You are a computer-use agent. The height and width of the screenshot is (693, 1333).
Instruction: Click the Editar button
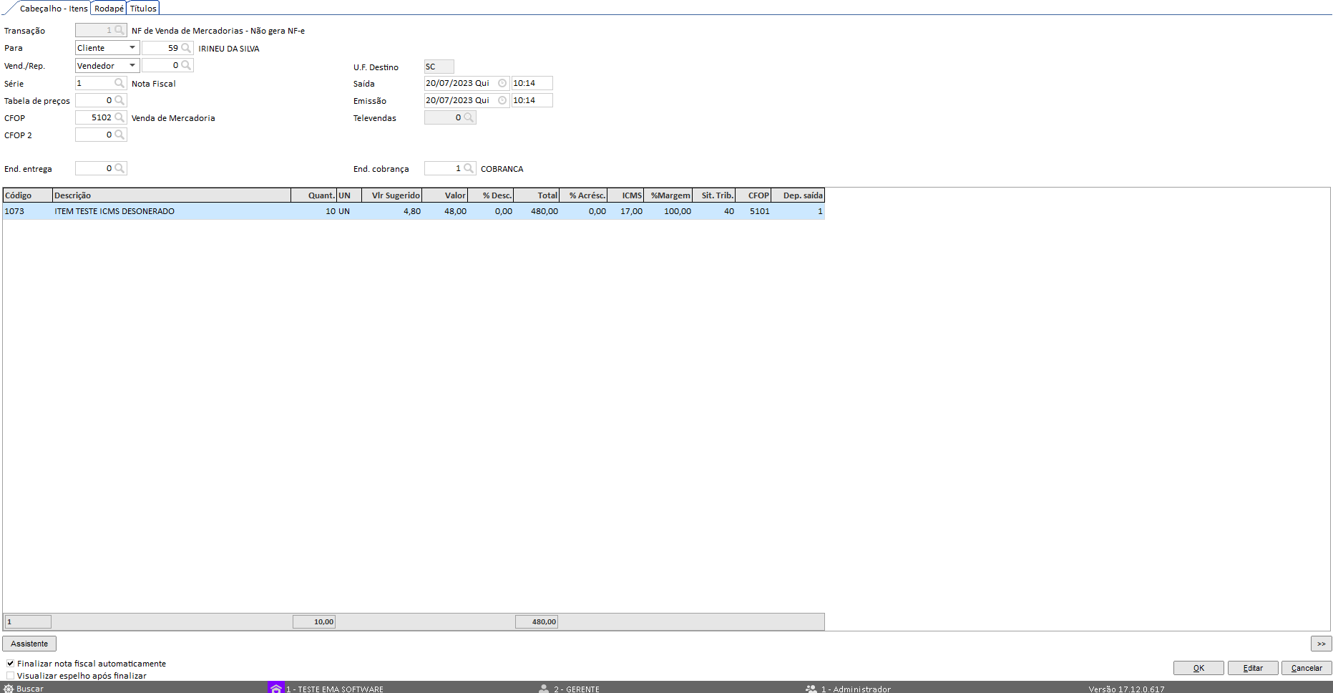coord(1253,668)
